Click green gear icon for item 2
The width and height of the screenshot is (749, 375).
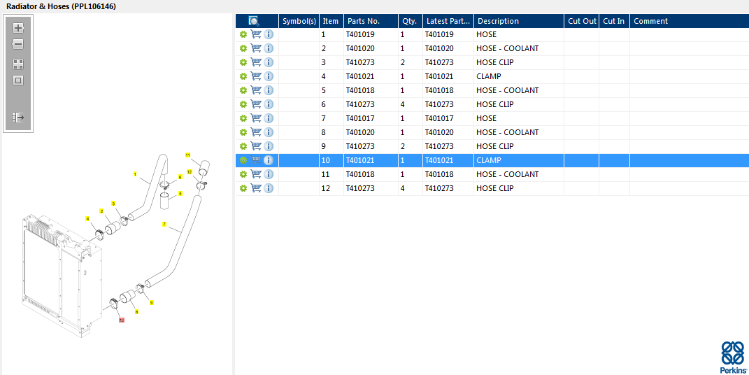pyautogui.click(x=243, y=48)
